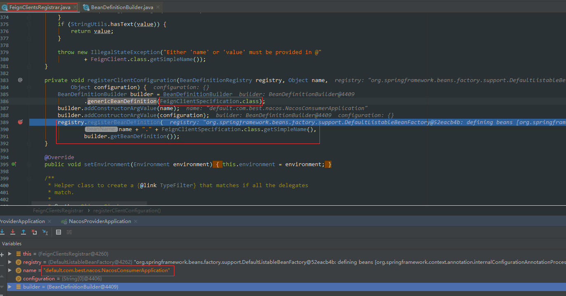Click the FeignClientsRegistrar breadcrumb
566x296 pixels.
(58, 210)
